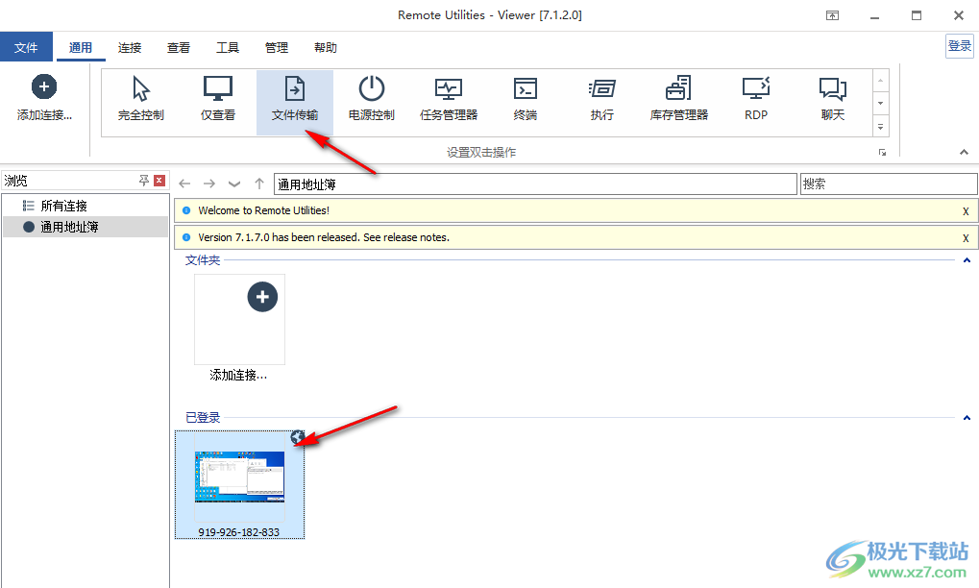Switch to the Manage (管理) tab
Screen dimensions: 979x588
click(x=276, y=47)
